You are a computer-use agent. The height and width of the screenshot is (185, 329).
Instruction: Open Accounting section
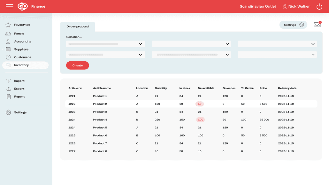[23, 42]
